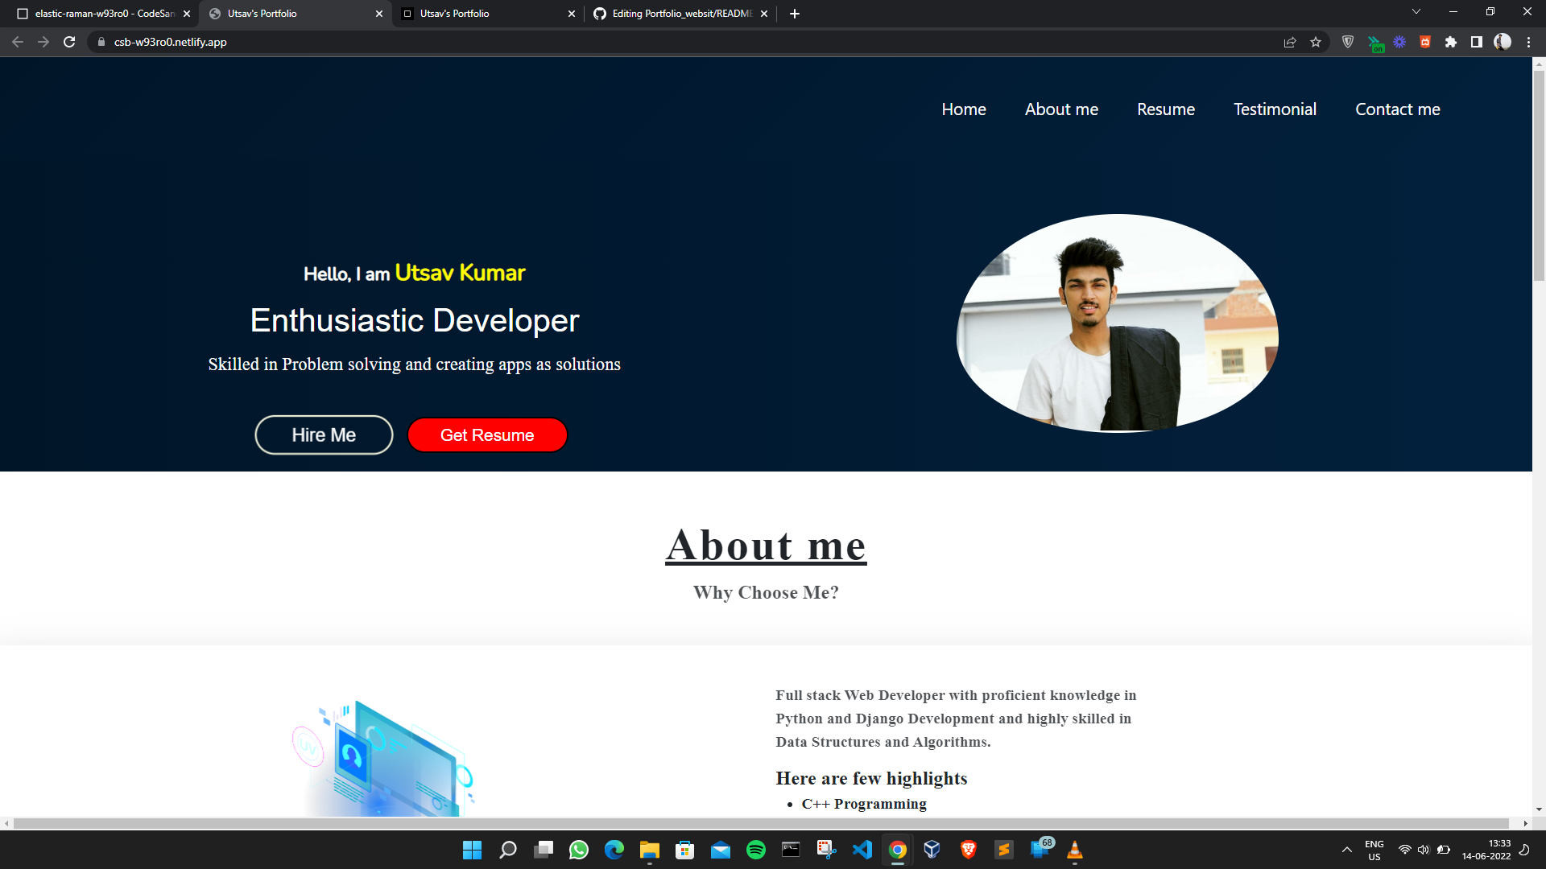Open the Extensions puzzle-piece icon
The width and height of the screenshot is (1546, 869).
[x=1452, y=42]
